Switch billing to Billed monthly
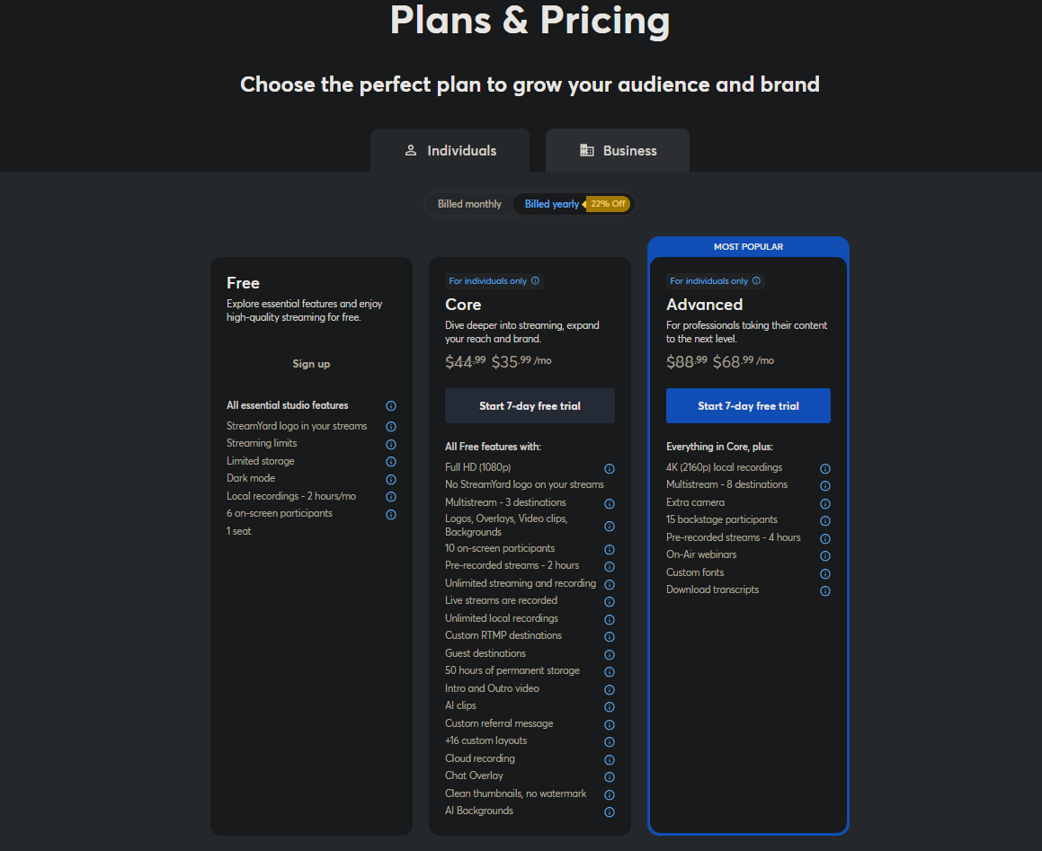 point(469,204)
